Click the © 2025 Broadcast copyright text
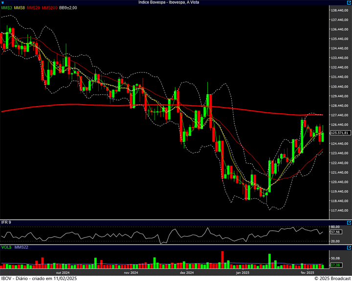 tap(332, 278)
